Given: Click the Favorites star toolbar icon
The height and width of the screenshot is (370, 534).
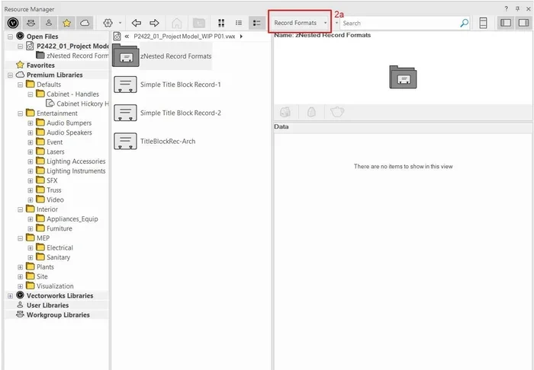Looking at the screenshot, I should [x=67, y=24].
